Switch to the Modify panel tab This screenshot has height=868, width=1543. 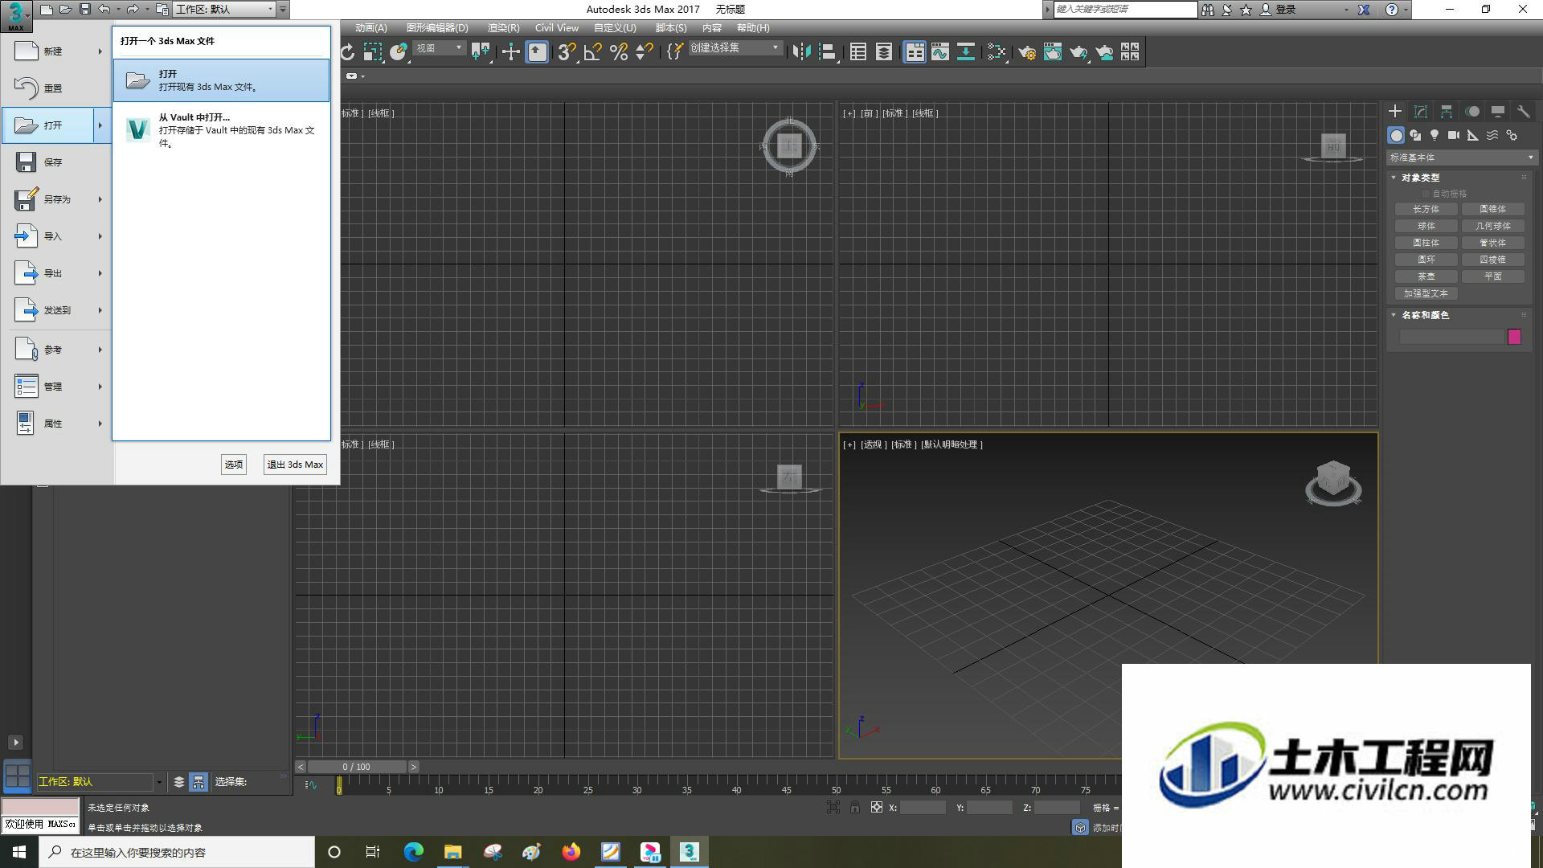point(1421,112)
